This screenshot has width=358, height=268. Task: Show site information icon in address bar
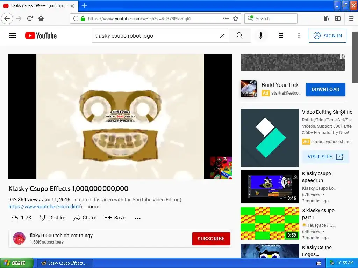[x=76, y=19]
